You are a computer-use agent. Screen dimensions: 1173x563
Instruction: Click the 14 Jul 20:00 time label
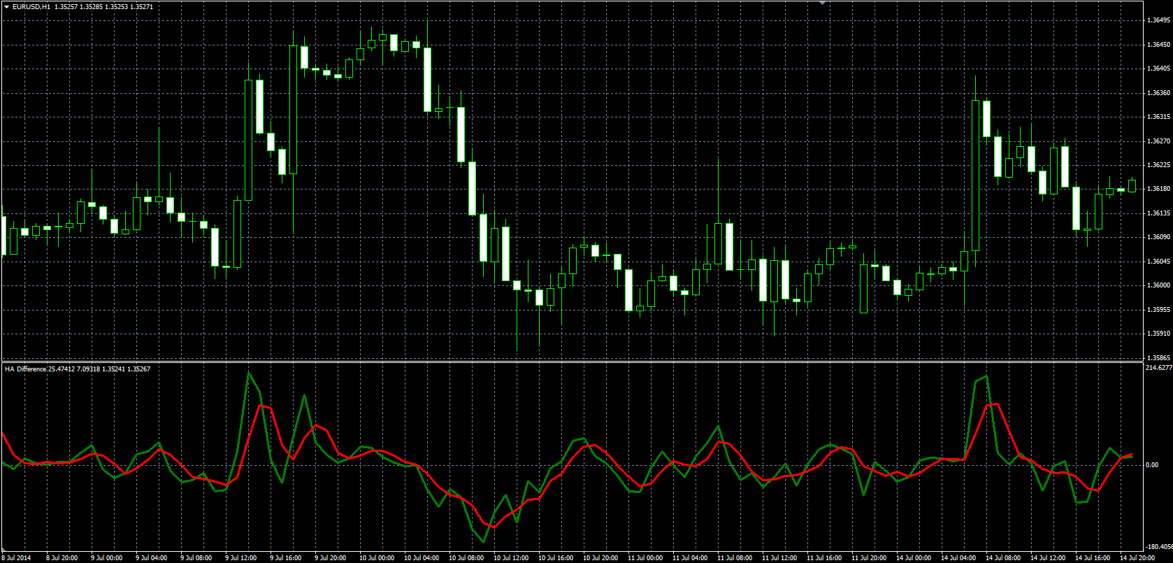(x=1137, y=557)
